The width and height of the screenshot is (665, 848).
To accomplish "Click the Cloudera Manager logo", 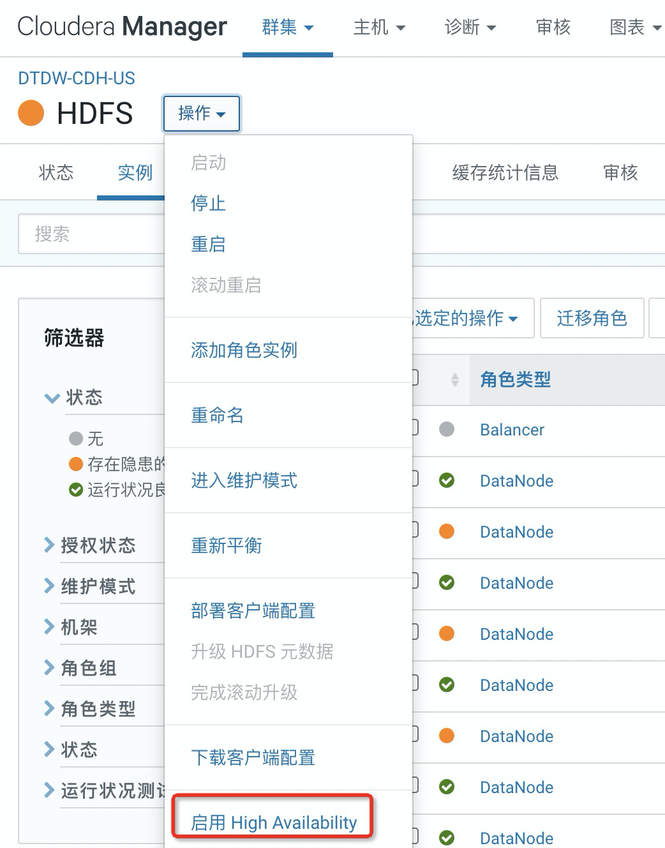I will point(122,27).
